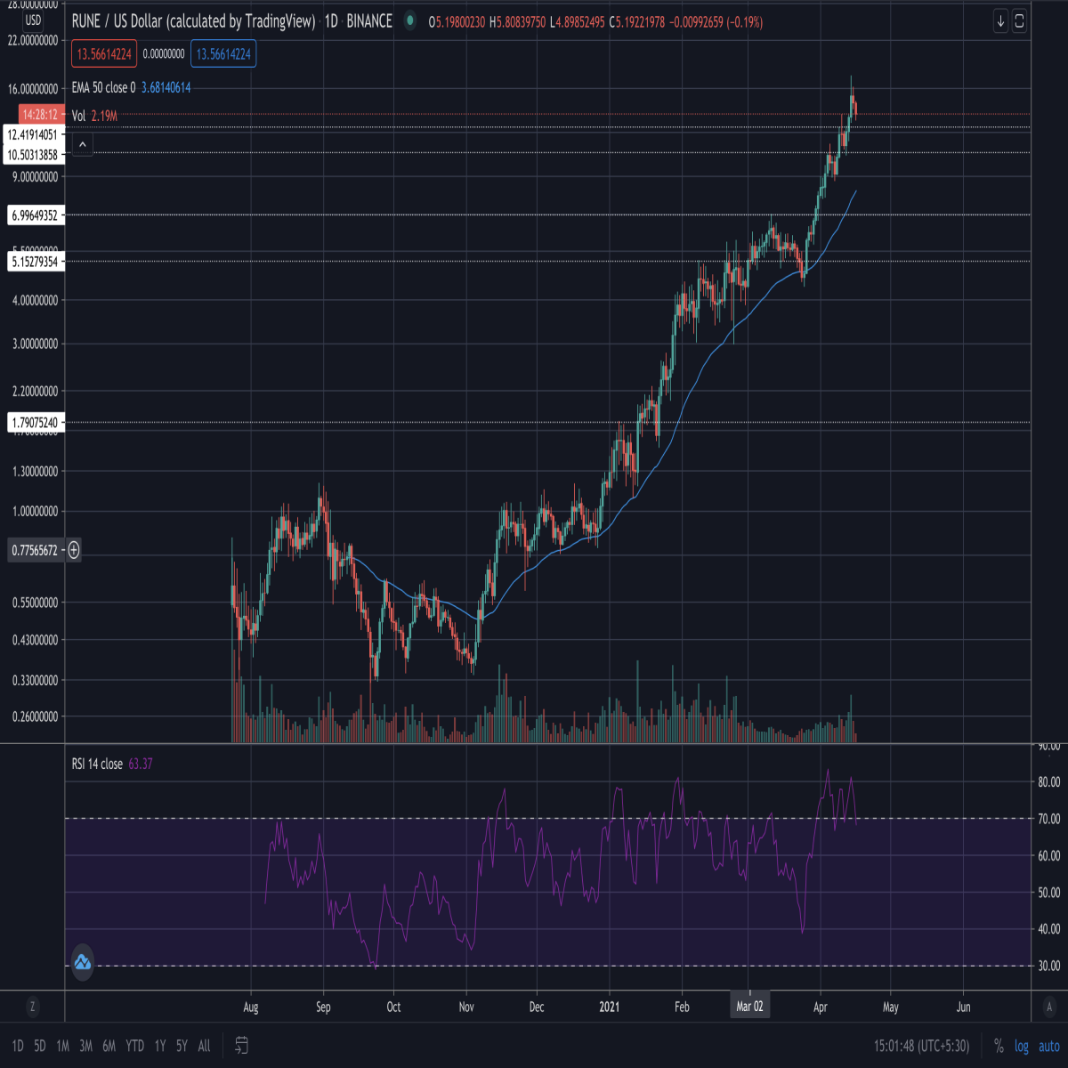The width and height of the screenshot is (1068, 1068).
Task: Click the BINANCE exchange label
Action: 369,20
